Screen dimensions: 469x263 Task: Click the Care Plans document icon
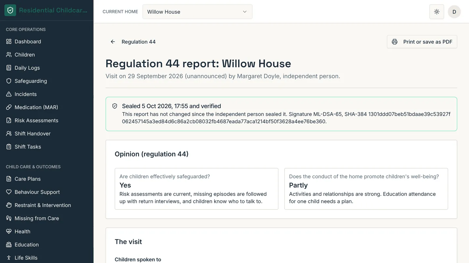pos(9,179)
